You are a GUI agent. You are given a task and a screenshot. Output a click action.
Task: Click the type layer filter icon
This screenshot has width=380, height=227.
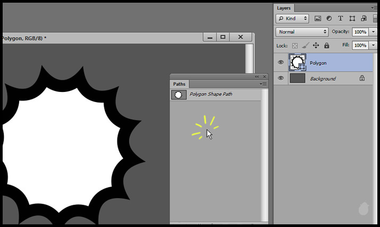pyautogui.click(x=340, y=19)
